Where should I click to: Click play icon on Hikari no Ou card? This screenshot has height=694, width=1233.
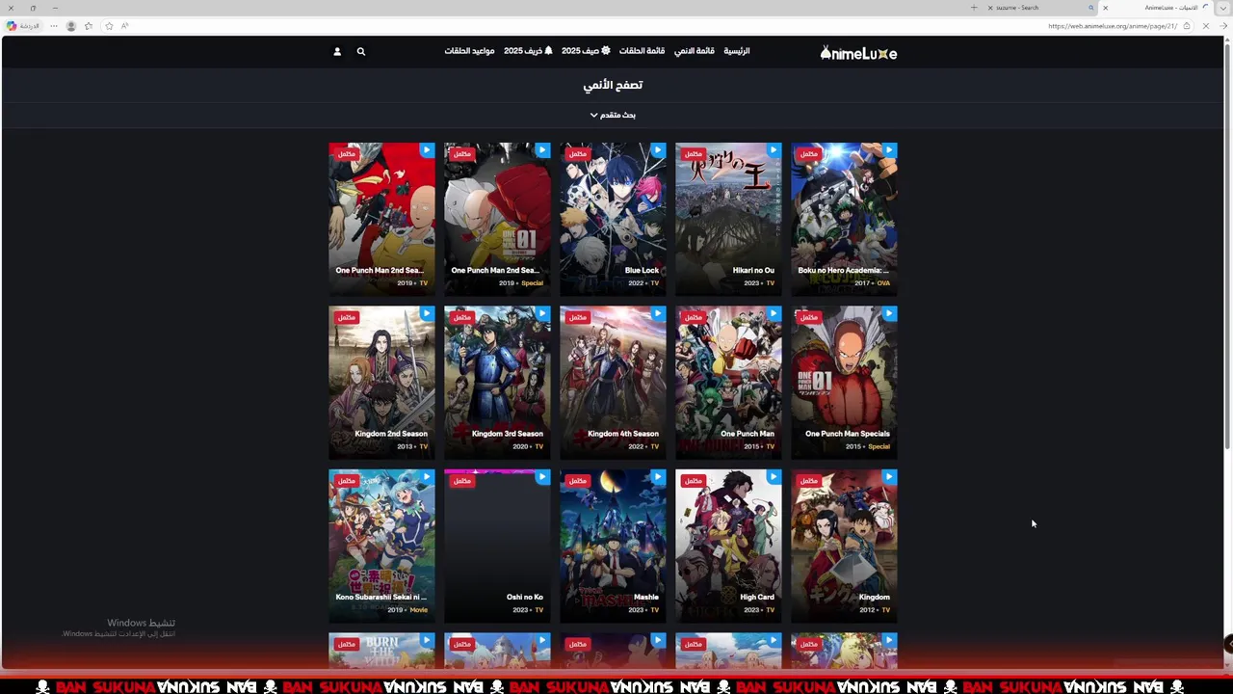point(774,150)
